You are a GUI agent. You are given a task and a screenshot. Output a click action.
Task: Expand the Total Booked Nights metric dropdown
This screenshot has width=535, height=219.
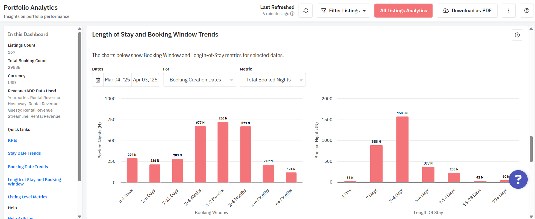[273, 80]
